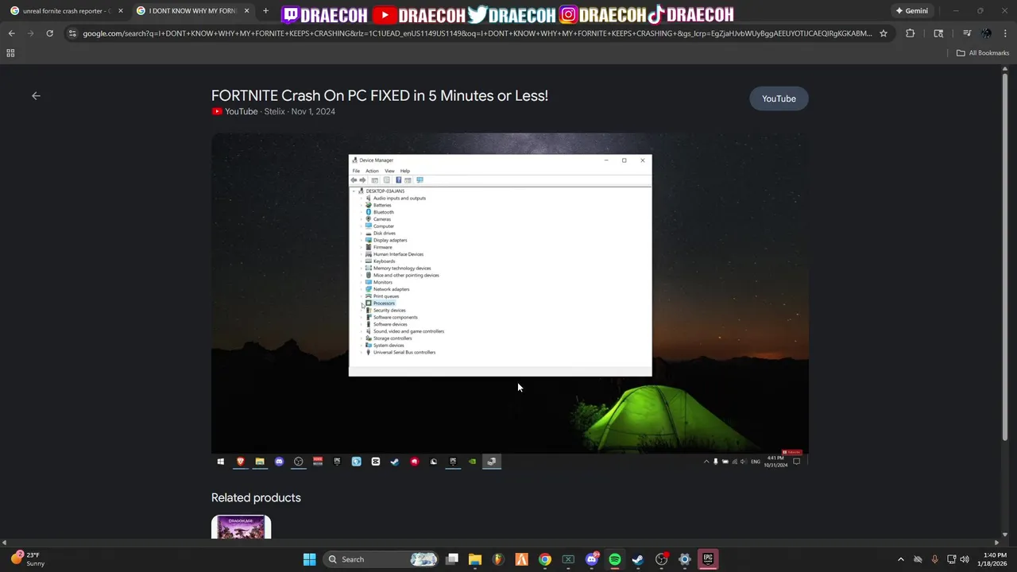Close the unreal fornite crash reporter tab

120,11
